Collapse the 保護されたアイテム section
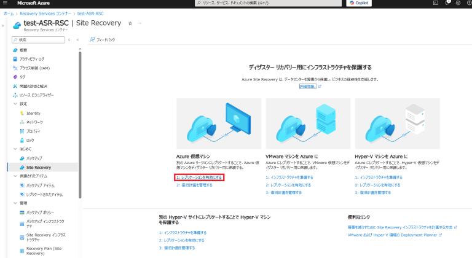The height and width of the screenshot is (258, 472). coord(15,176)
